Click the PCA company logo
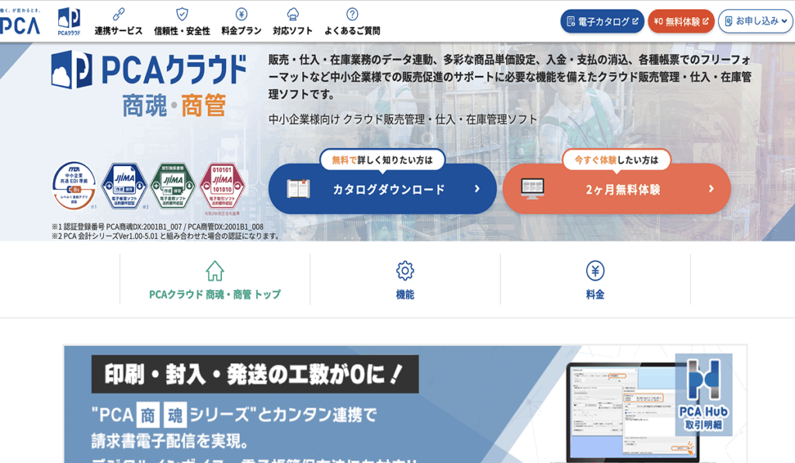795x463 pixels. click(20, 22)
